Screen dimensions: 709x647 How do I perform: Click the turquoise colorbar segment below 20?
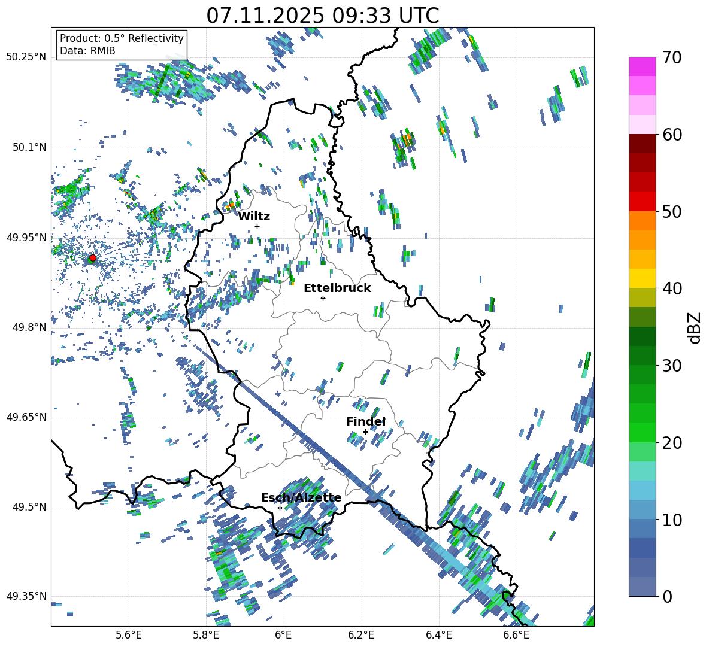(x=642, y=471)
